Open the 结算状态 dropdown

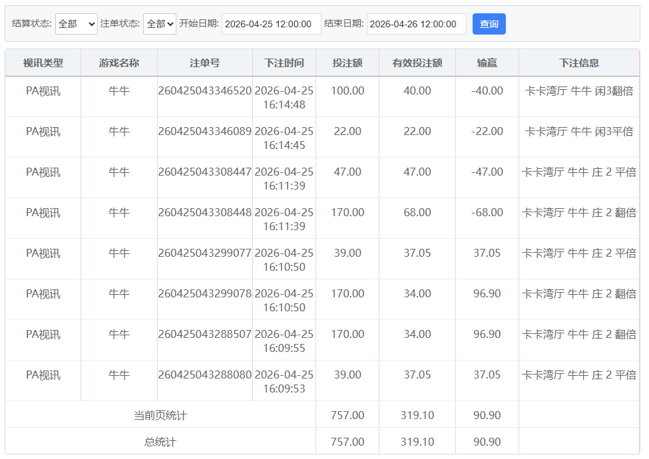tap(76, 24)
